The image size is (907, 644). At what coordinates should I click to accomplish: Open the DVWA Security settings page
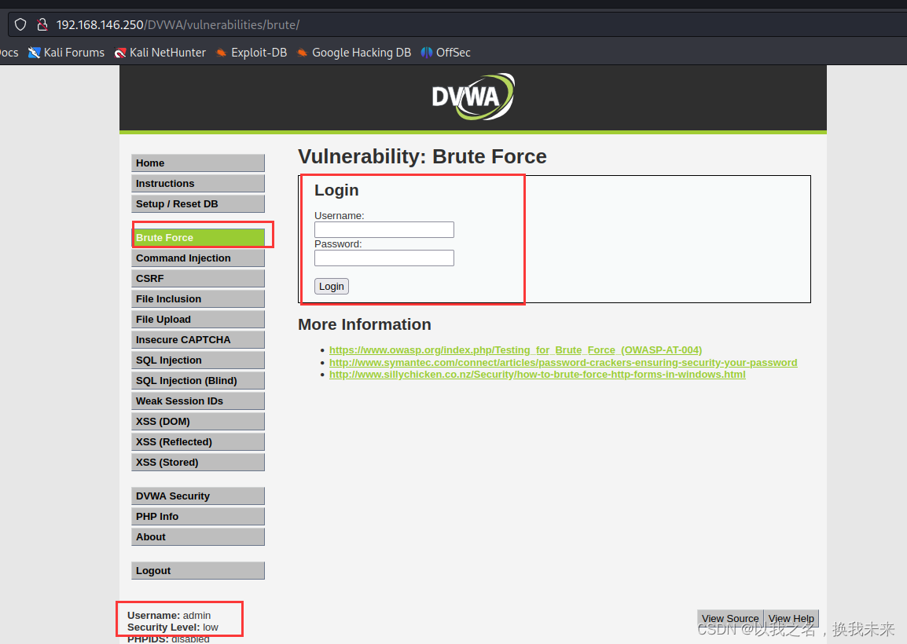tap(198, 496)
